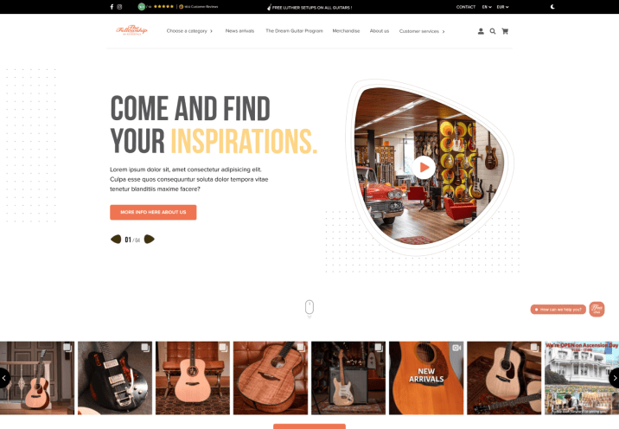
Task: Go to the next hero slide
Action: pos(150,239)
